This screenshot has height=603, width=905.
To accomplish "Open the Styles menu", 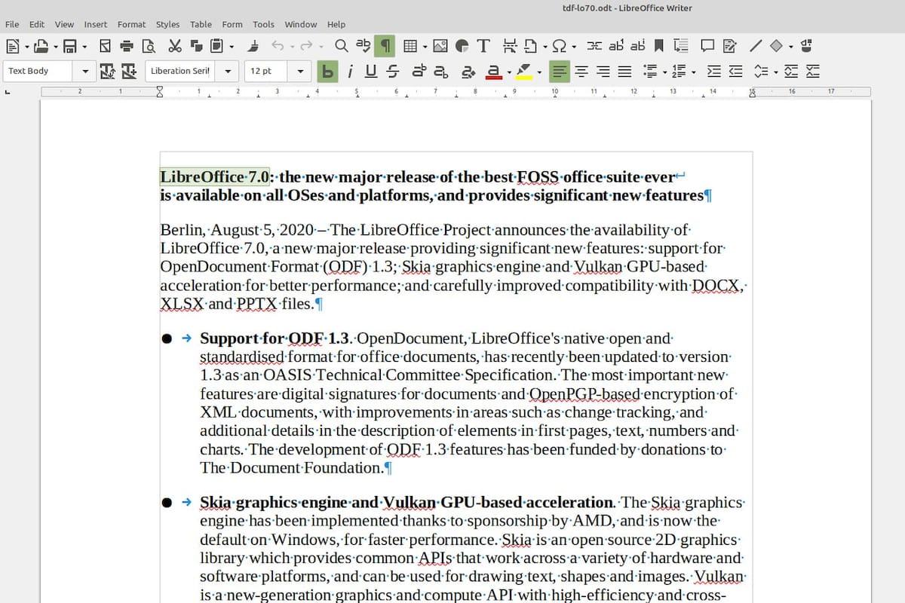I will click(x=167, y=24).
